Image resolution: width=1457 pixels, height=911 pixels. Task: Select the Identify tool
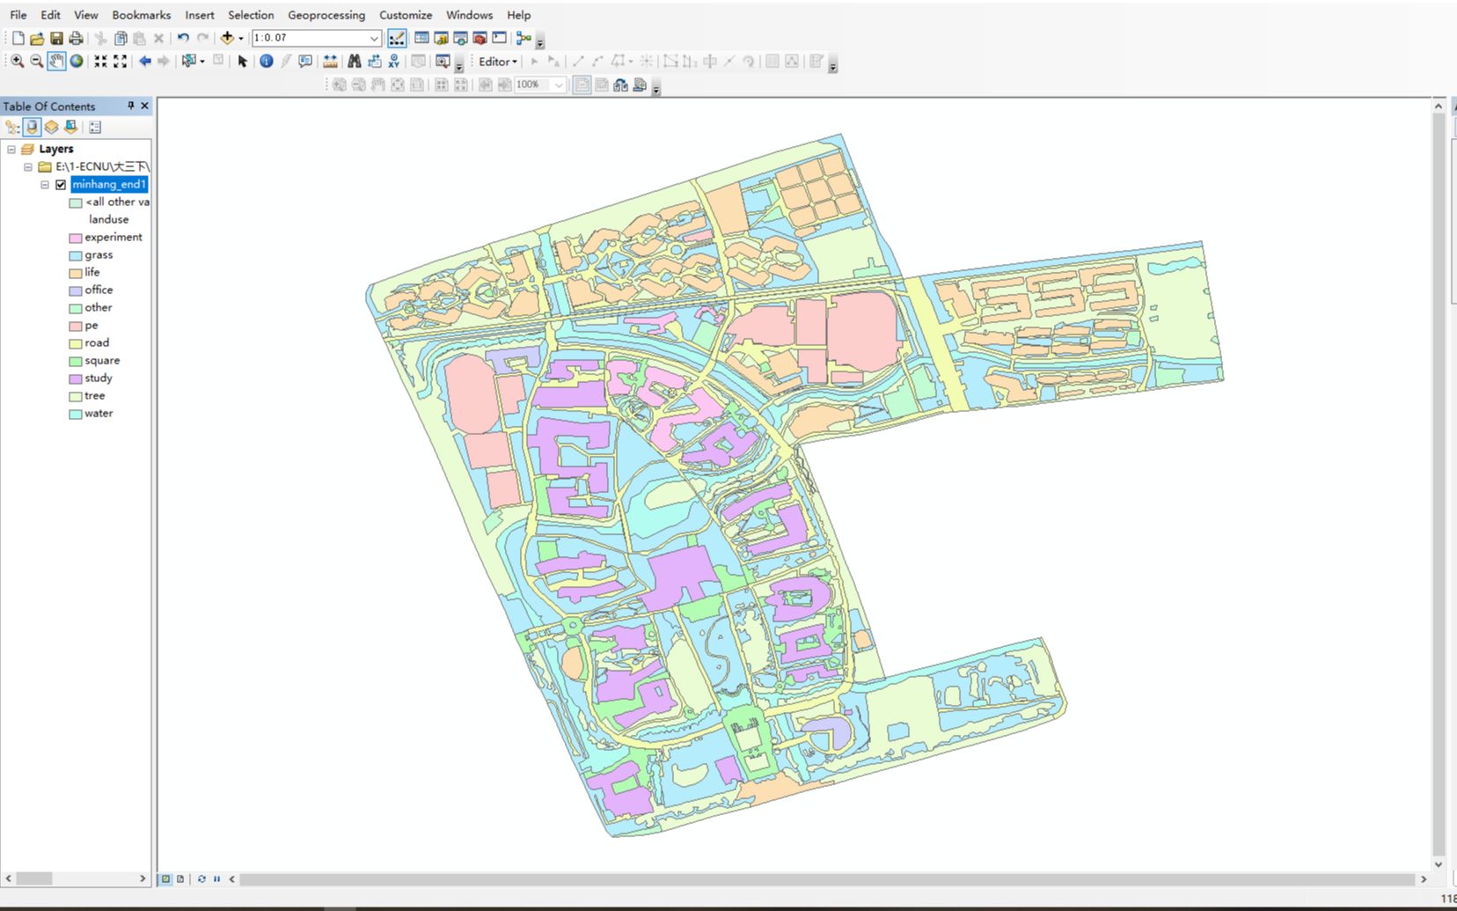[266, 61]
